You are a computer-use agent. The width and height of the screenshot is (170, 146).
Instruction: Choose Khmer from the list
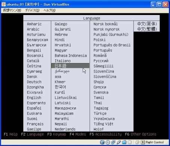(60, 82)
